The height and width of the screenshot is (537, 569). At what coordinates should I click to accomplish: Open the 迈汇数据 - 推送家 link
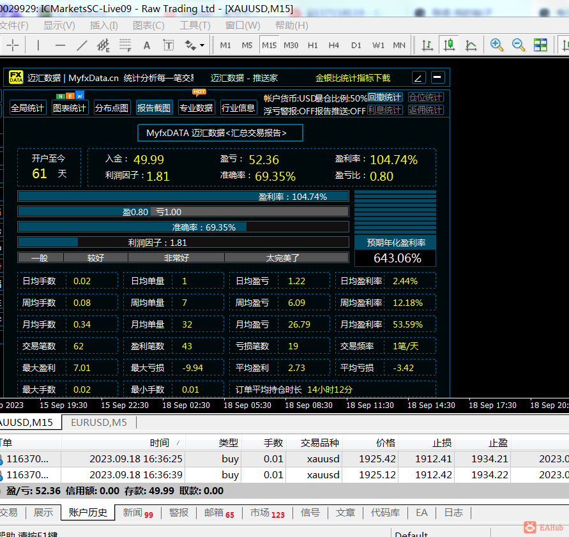pyautogui.click(x=244, y=78)
